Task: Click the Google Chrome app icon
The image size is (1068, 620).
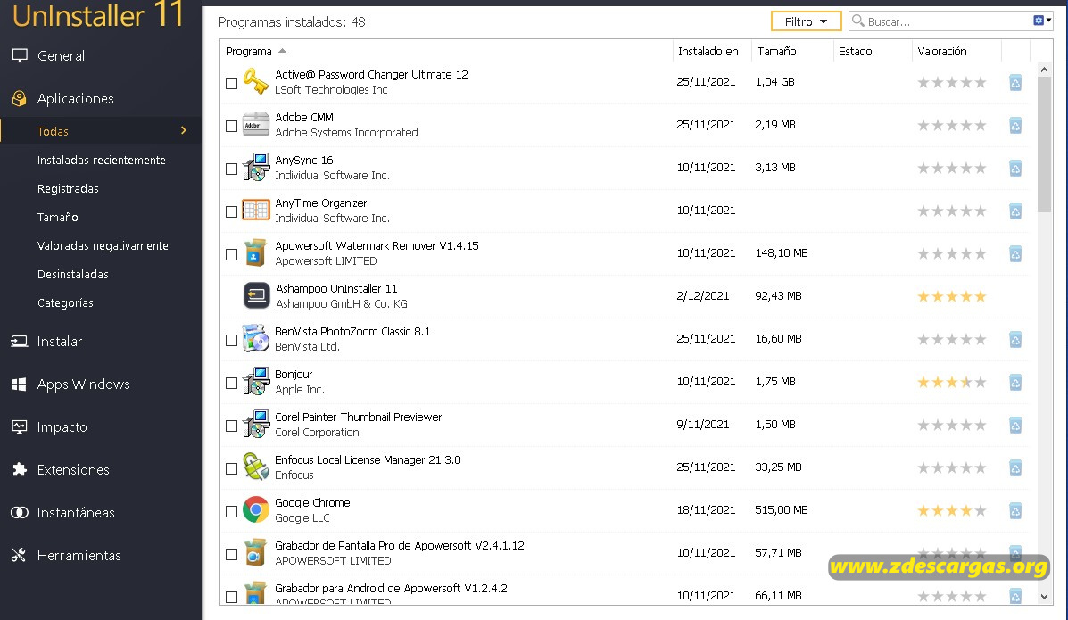Action: (256, 509)
